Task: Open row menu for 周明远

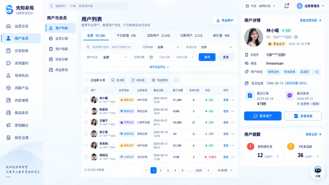Action: [x=233, y=157]
